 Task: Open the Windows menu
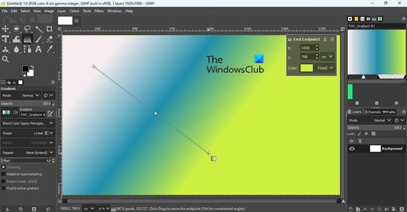pyautogui.click(x=115, y=11)
